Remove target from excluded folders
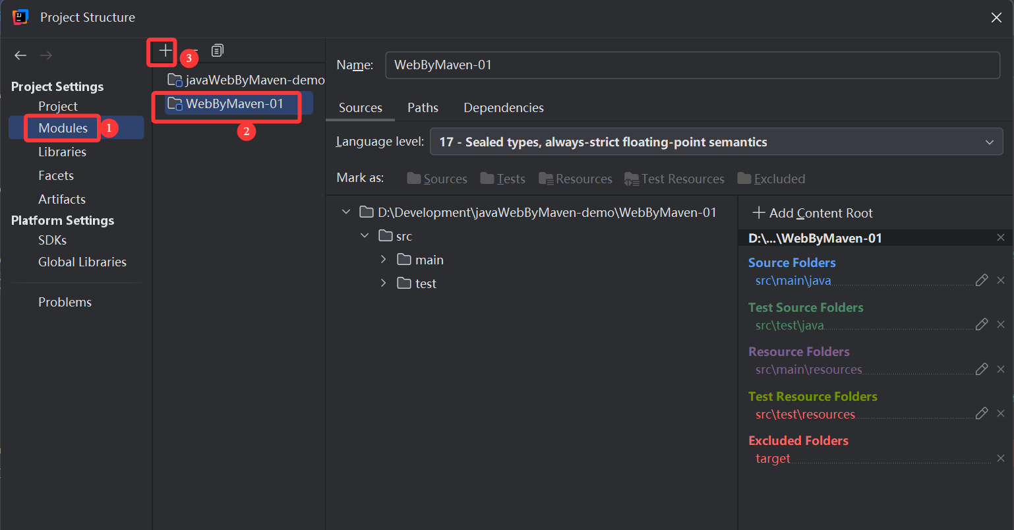The width and height of the screenshot is (1014, 530). pyautogui.click(x=1001, y=458)
